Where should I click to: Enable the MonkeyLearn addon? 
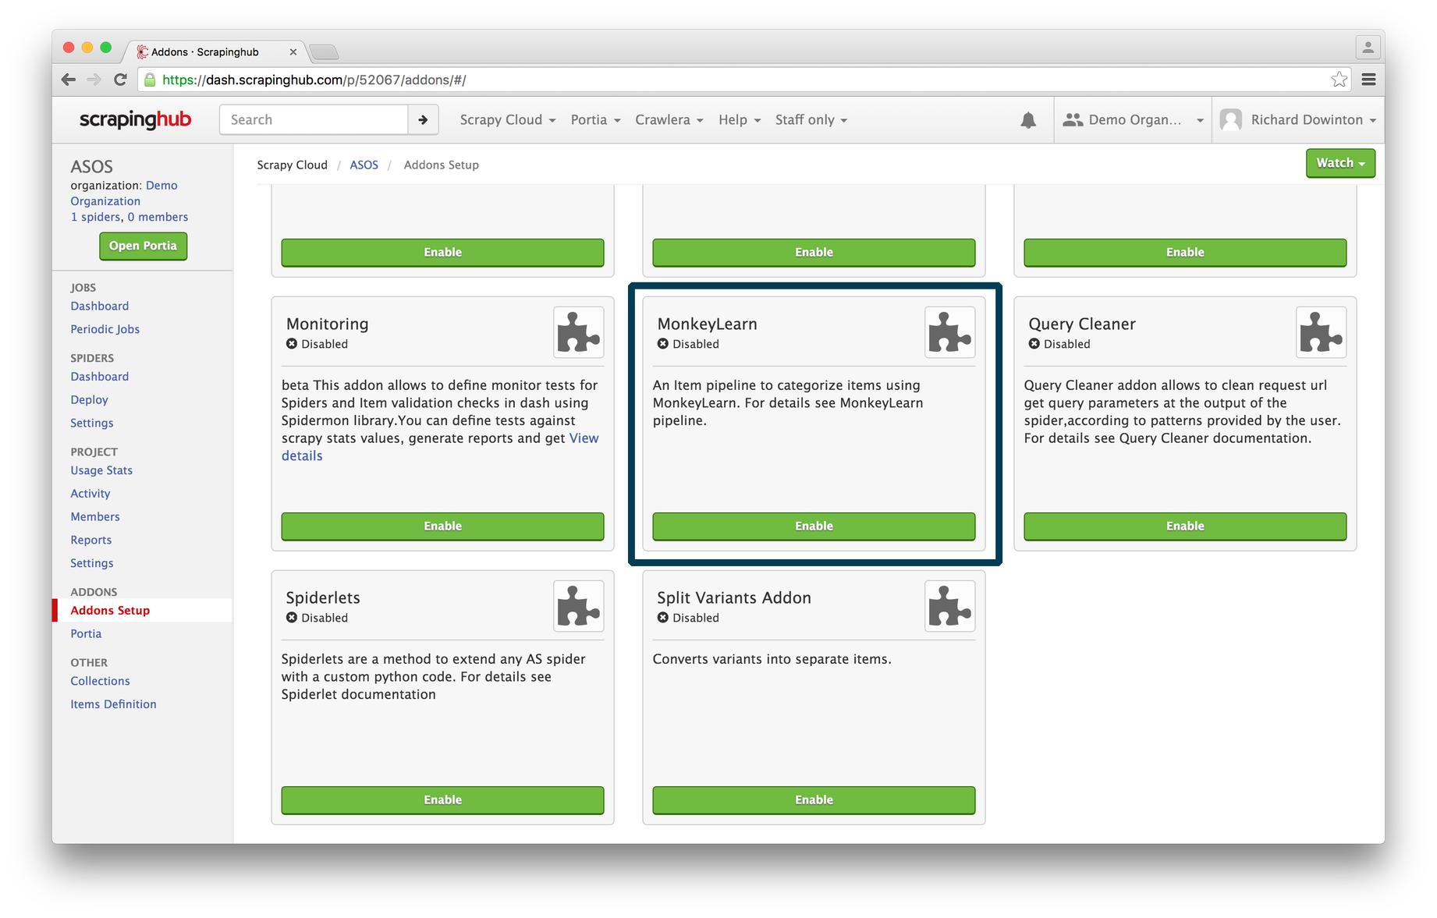click(814, 526)
